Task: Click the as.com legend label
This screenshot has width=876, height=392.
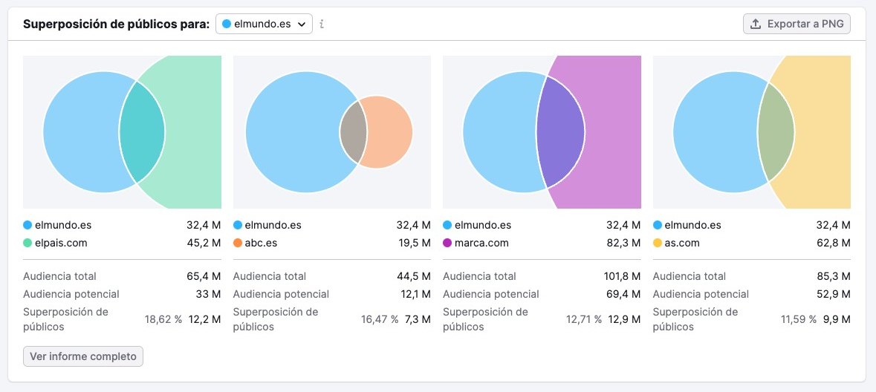Action: coord(682,243)
